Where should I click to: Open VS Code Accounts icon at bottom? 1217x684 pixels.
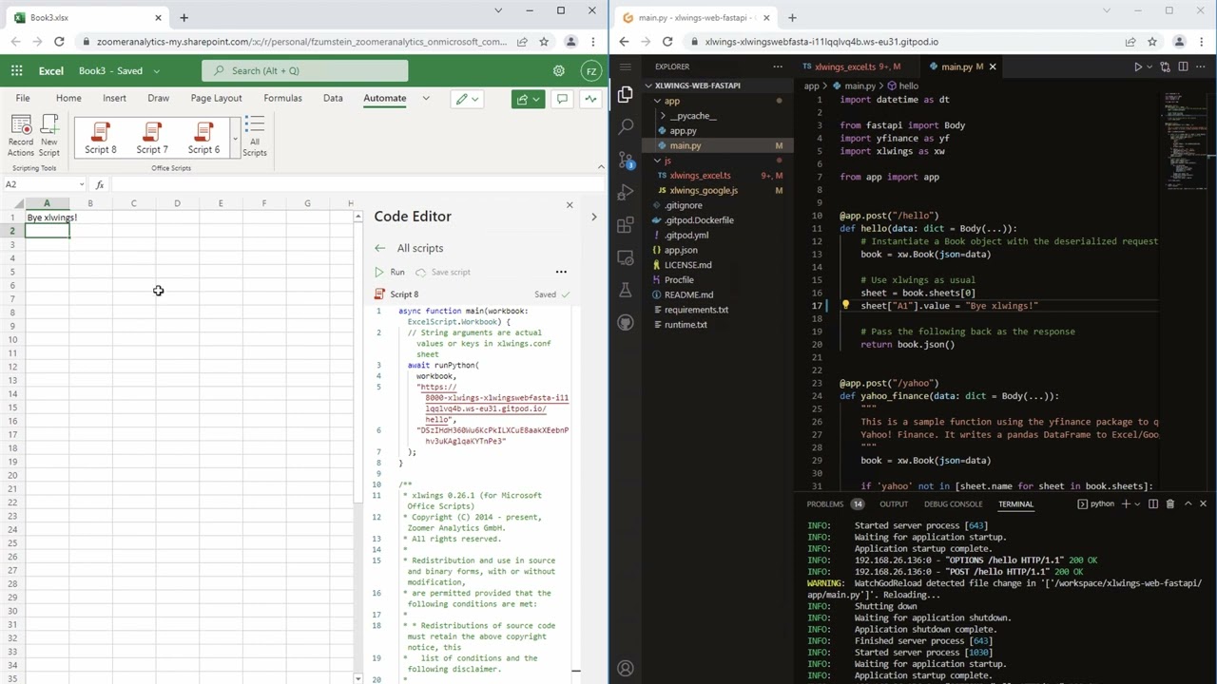[625, 669]
